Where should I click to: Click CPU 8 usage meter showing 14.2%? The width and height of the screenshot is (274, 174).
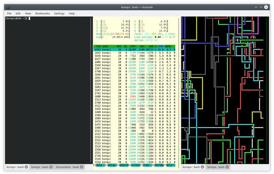tap(151, 31)
